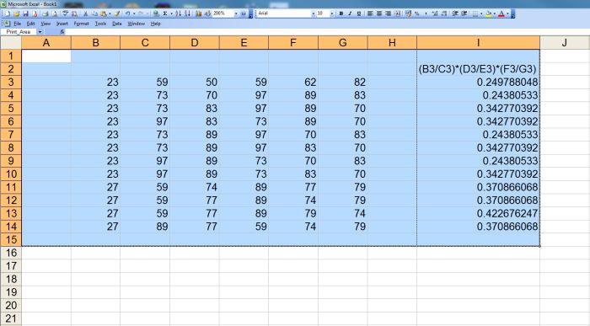Click the Chart Wizard icon
Screen dimensions: 590x326
click(198, 13)
